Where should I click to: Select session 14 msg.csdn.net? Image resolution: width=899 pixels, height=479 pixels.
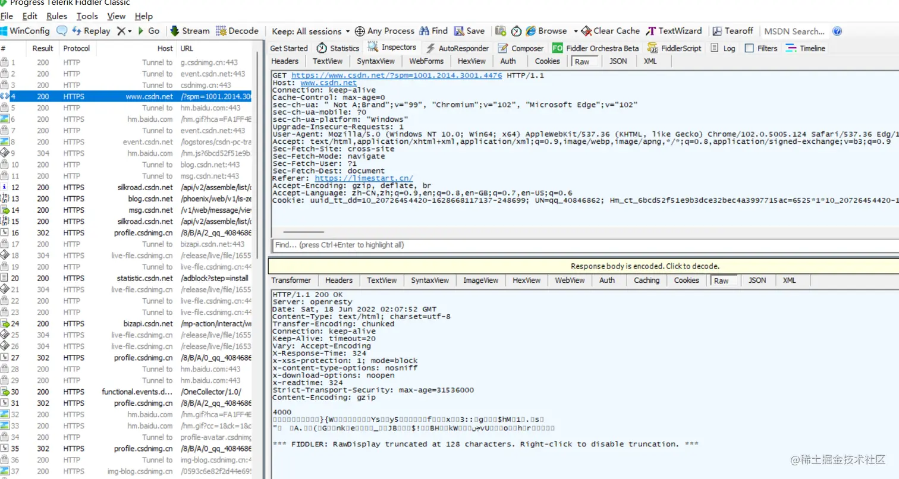[125, 210]
